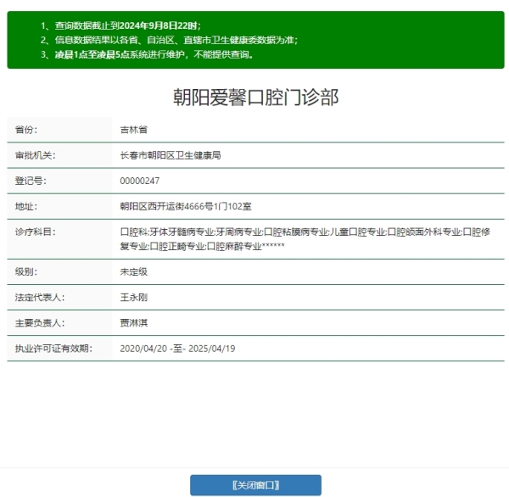Select the value 长春市朝阳区卫生健康局

tap(171, 155)
